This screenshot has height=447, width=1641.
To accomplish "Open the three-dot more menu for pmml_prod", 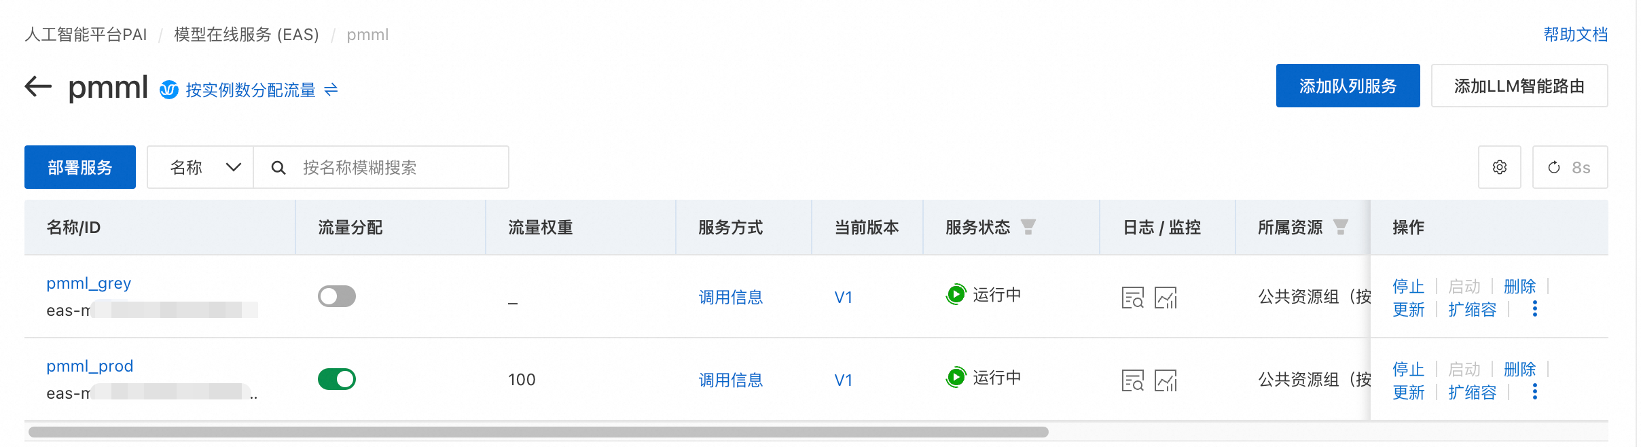I will click(x=1534, y=393).
